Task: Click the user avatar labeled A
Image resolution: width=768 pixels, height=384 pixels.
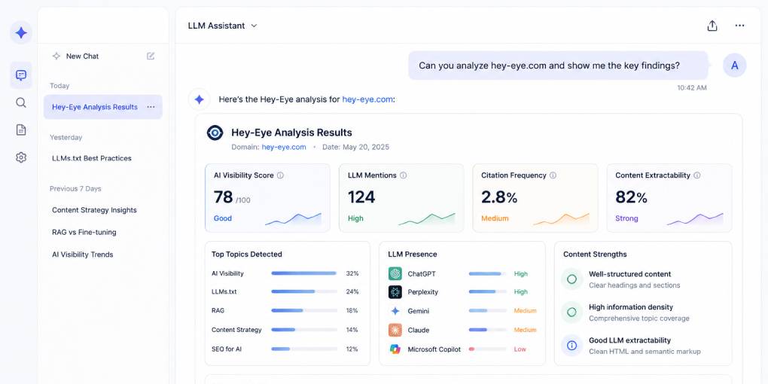Action: (x=735, y=66)
